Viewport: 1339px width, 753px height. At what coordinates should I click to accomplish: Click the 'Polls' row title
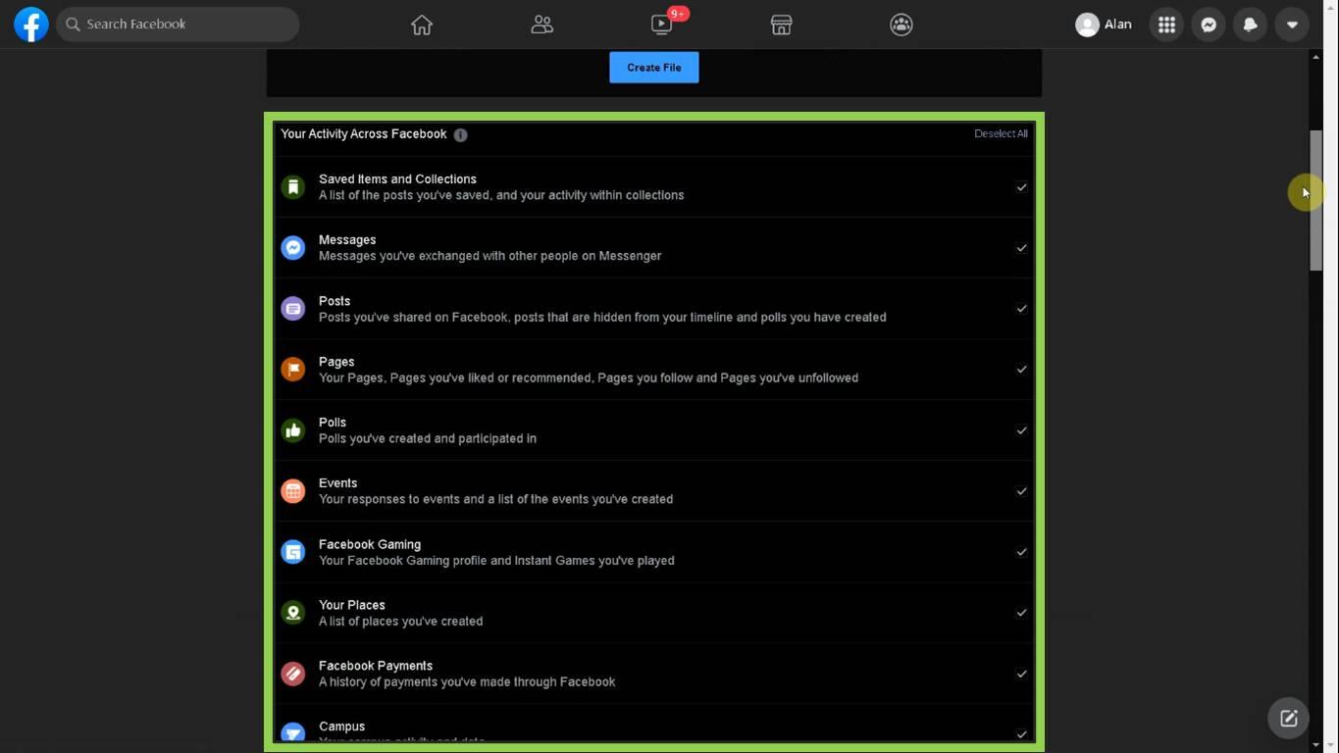tap(333, 423)
